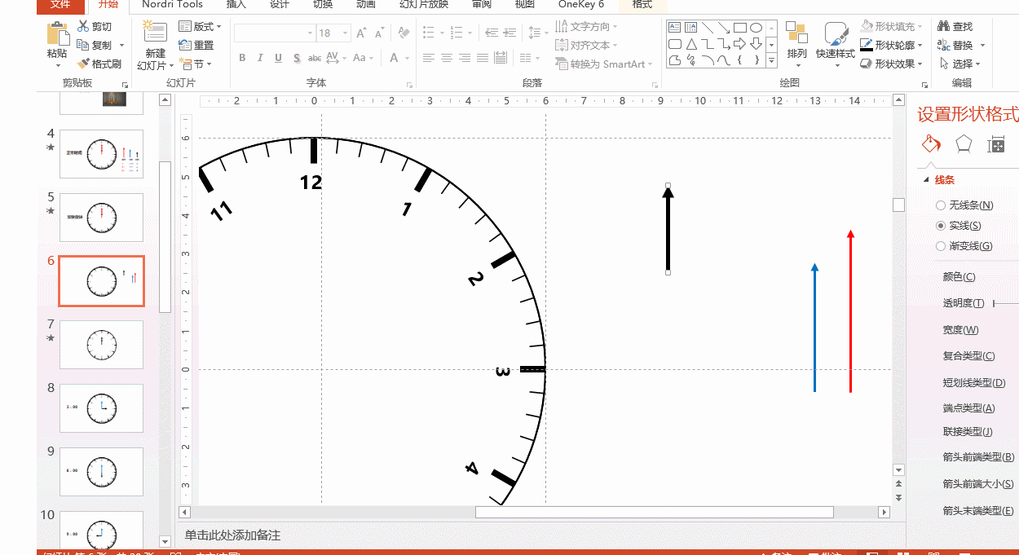Viewport: 1019px width, 555px height.
Task: Open the Layout (版式) dropdown
Action: point(200,27)
